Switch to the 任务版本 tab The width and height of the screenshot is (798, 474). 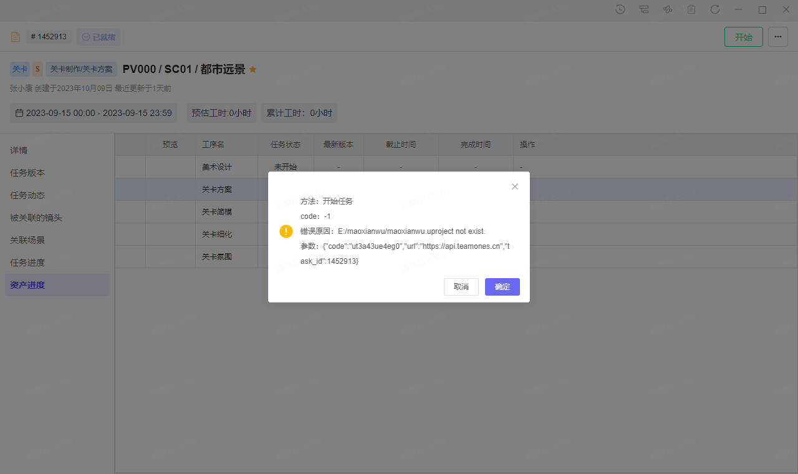point(27,173)
